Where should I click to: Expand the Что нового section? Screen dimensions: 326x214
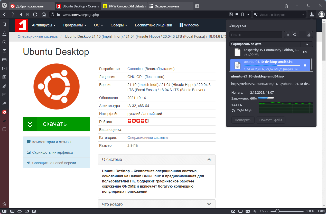pos(157,204)
